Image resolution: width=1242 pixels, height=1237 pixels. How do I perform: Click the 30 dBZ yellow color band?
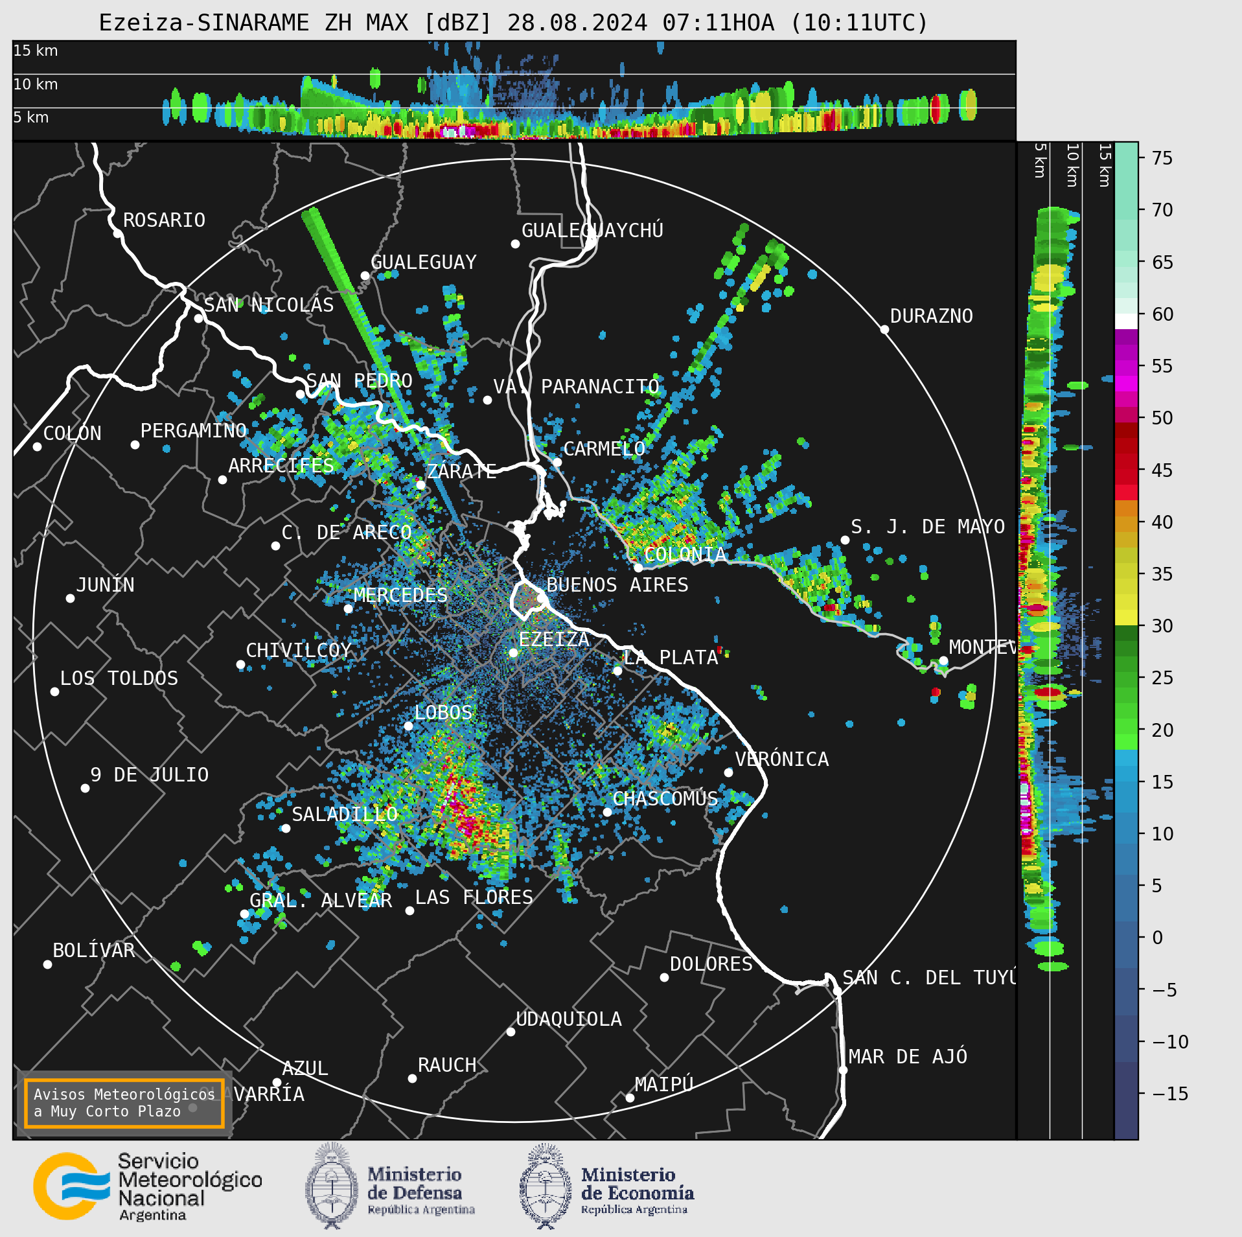click(x=1126, y=618)
